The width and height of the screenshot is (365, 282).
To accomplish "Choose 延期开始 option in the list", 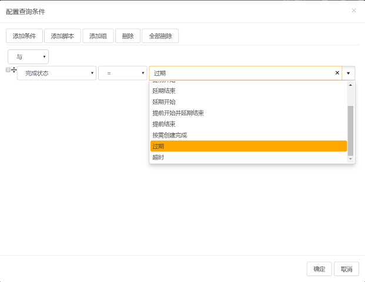I will (x=164, y=102).
